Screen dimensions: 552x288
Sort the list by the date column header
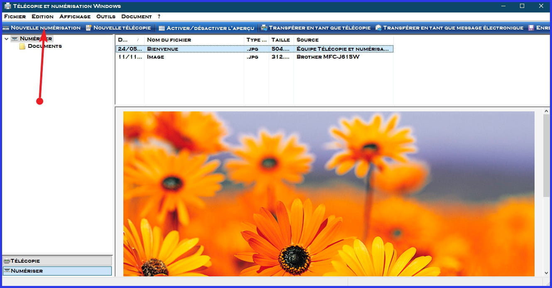coord(130,40)
